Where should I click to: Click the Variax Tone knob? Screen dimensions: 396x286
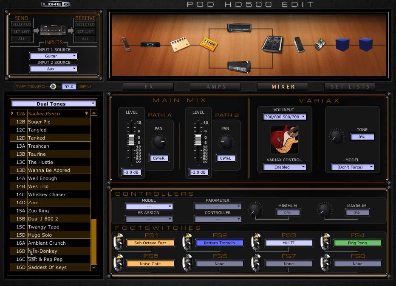[337, 136]
